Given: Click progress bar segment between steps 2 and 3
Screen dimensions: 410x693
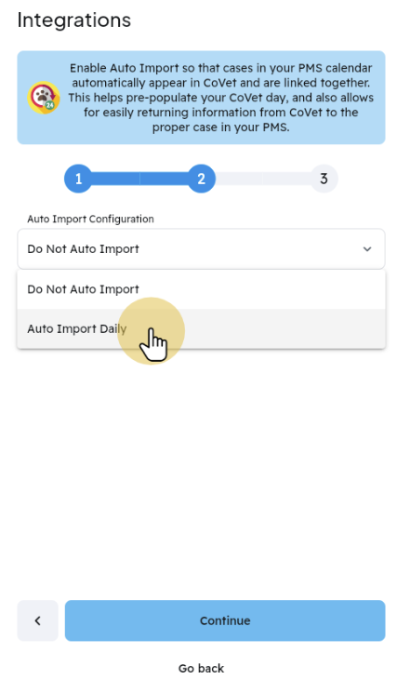Looking at the screenshot, I should click(262, 179).
